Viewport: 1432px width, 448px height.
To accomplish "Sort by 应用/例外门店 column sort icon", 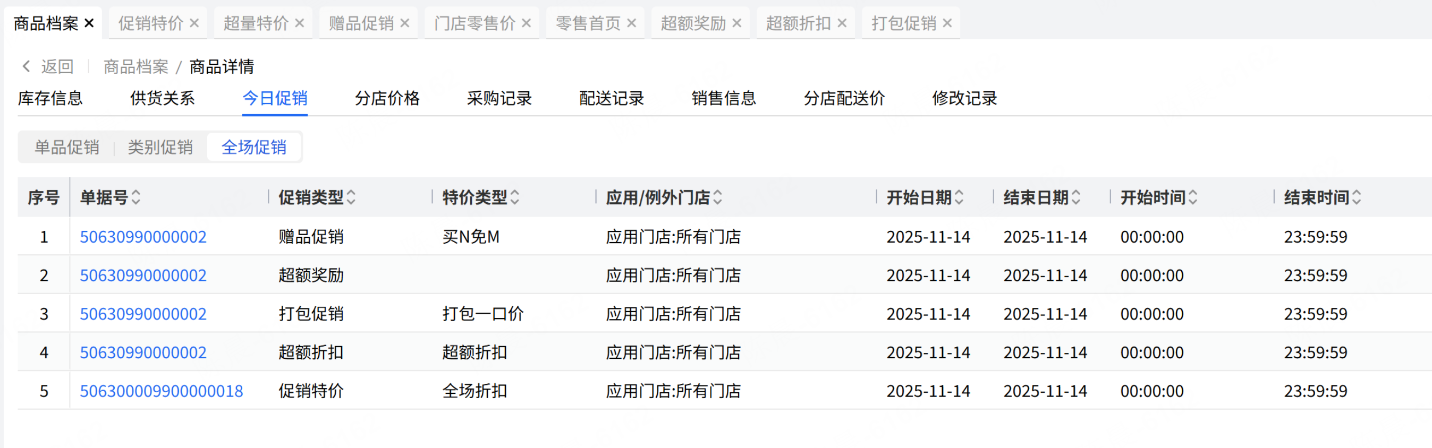I will [718, 197].
